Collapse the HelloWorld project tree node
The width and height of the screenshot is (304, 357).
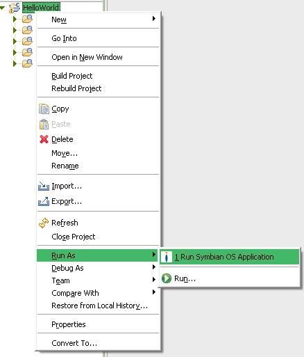coord(3,8)
